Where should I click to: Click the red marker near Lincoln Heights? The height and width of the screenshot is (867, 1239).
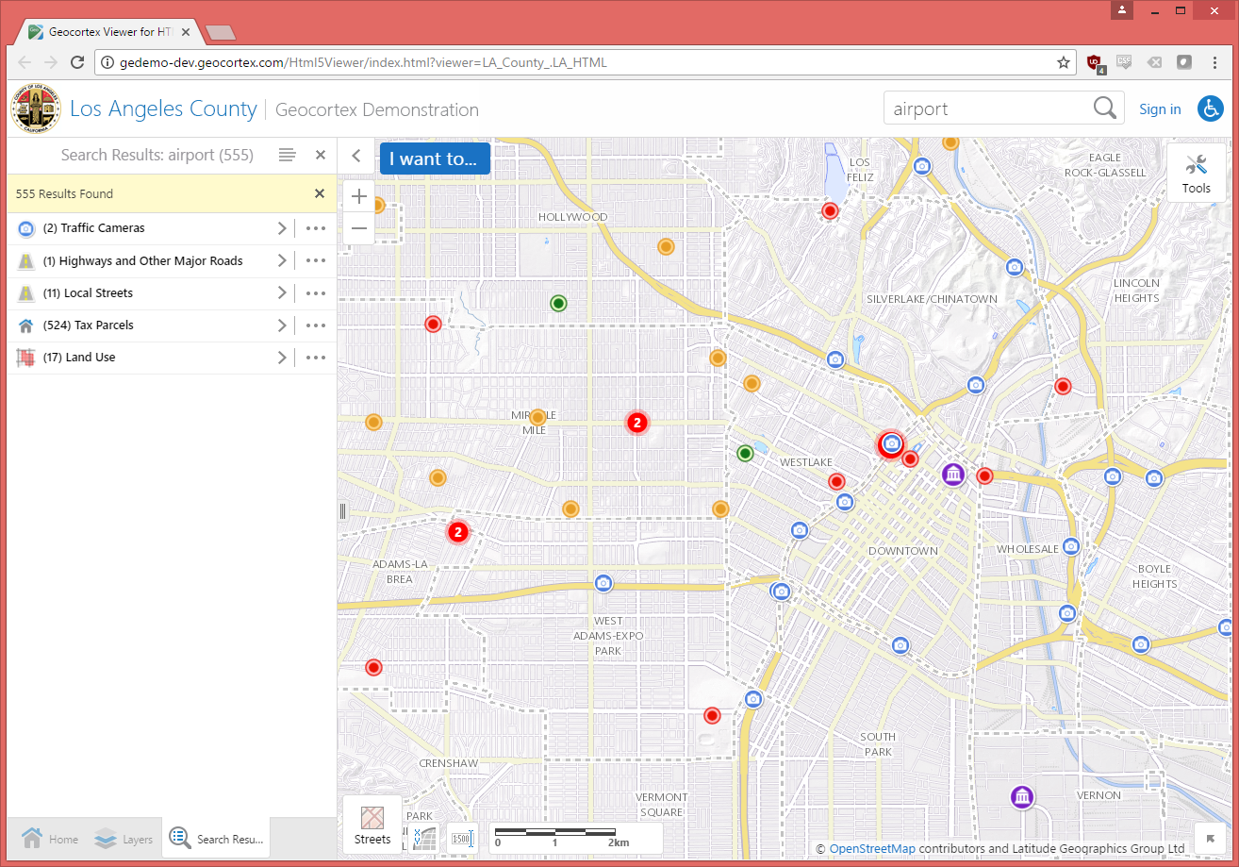pos(1063,386)
